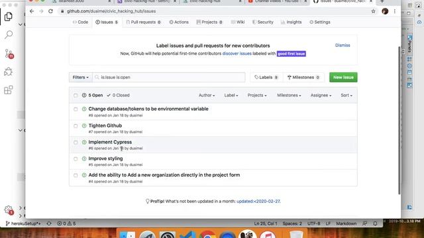The height and width of the screenshot is (238, 424).
Task: Open VS Code Explorer files icon
Action: (9, 17)
